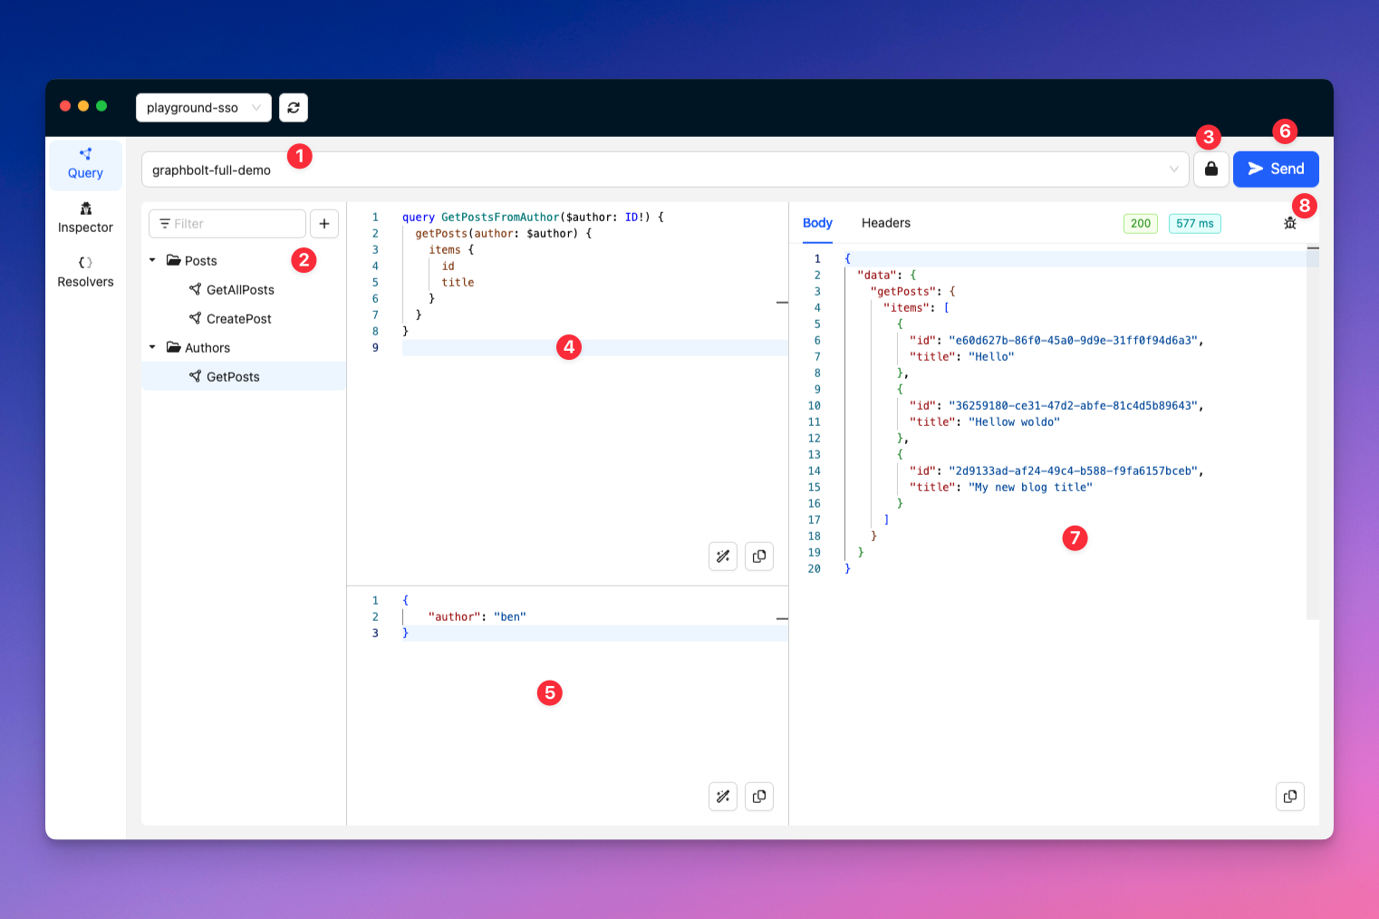Select the Body tab
The image size is (1379, 919).
coord(816,222)
